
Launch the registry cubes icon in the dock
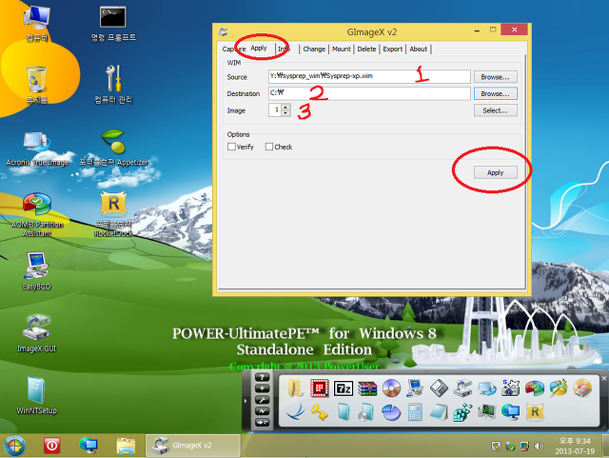(463, 412)
